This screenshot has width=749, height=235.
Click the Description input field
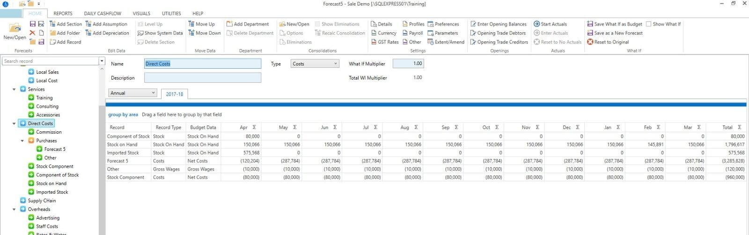pyautogui.click(x=202, y=78)
